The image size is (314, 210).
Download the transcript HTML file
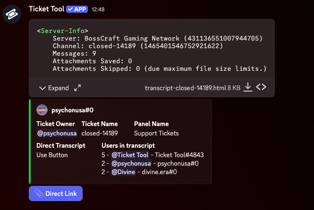click(248, 88)
